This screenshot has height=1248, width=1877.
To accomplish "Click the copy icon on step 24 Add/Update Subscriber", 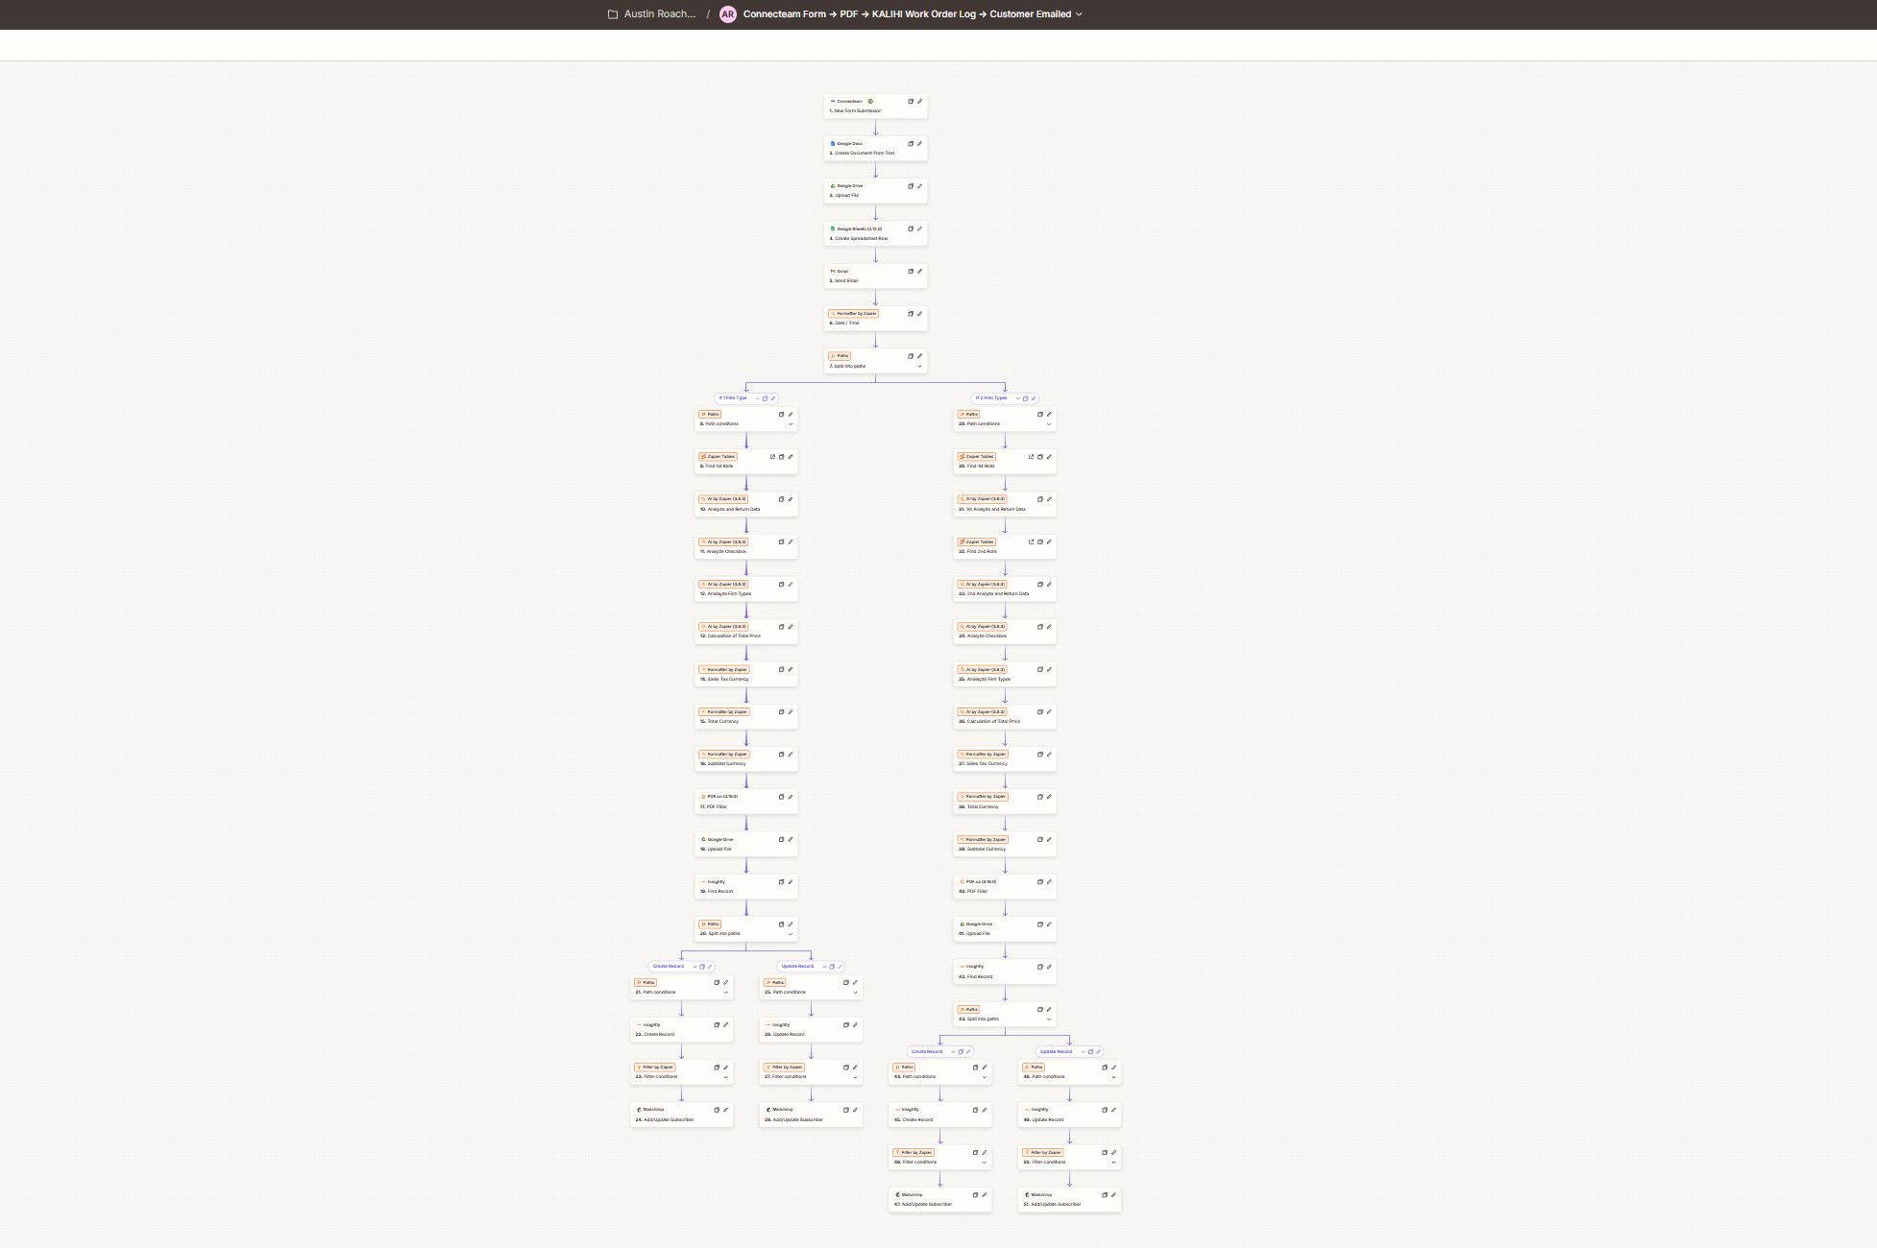I will click(x=717, y=1110).
